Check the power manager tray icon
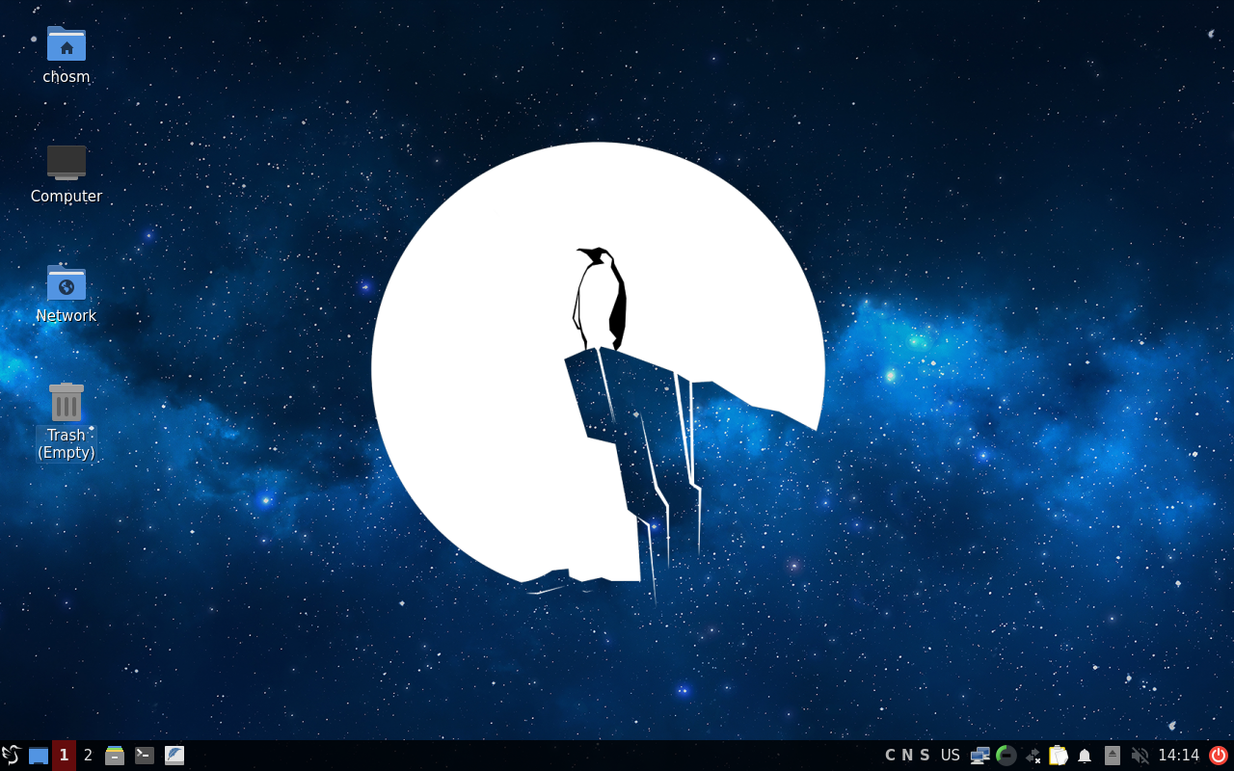Viewport: 1234px width, 771px height. (x=1006, y=756)
